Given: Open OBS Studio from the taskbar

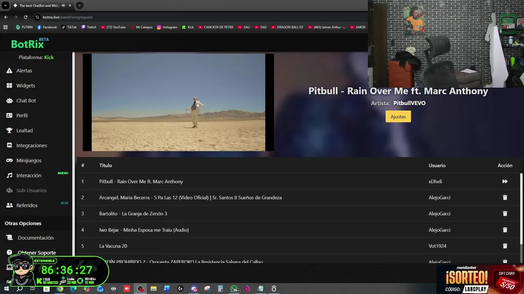Looking at the screenshot, I should click(x=140, y=289).
